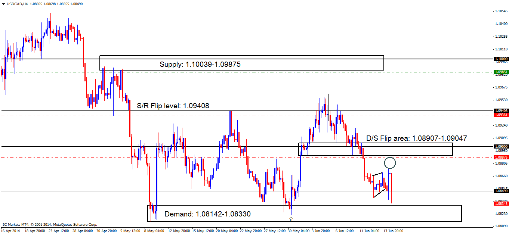Click the '28 Apr 04:00' time axis label

click(x=83, y=231)
